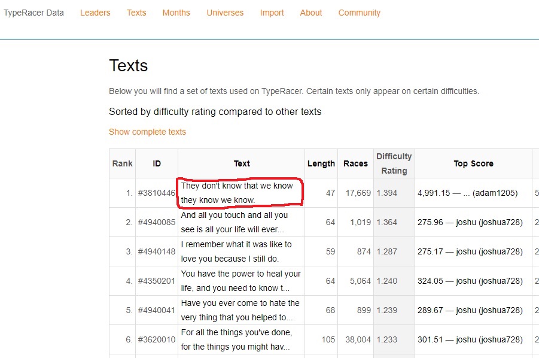Image resolution: width=539 pixels, height=358 pixels.
Task: Click the Show complete texts link
Action: pyautogui.click(x=148, y=132)
